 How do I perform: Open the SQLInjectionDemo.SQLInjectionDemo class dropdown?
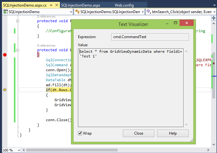143,12
